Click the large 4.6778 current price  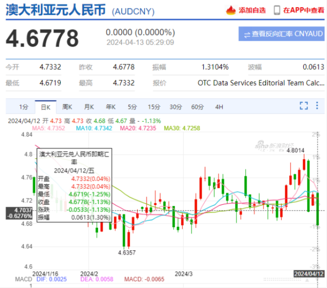point(42,38)
